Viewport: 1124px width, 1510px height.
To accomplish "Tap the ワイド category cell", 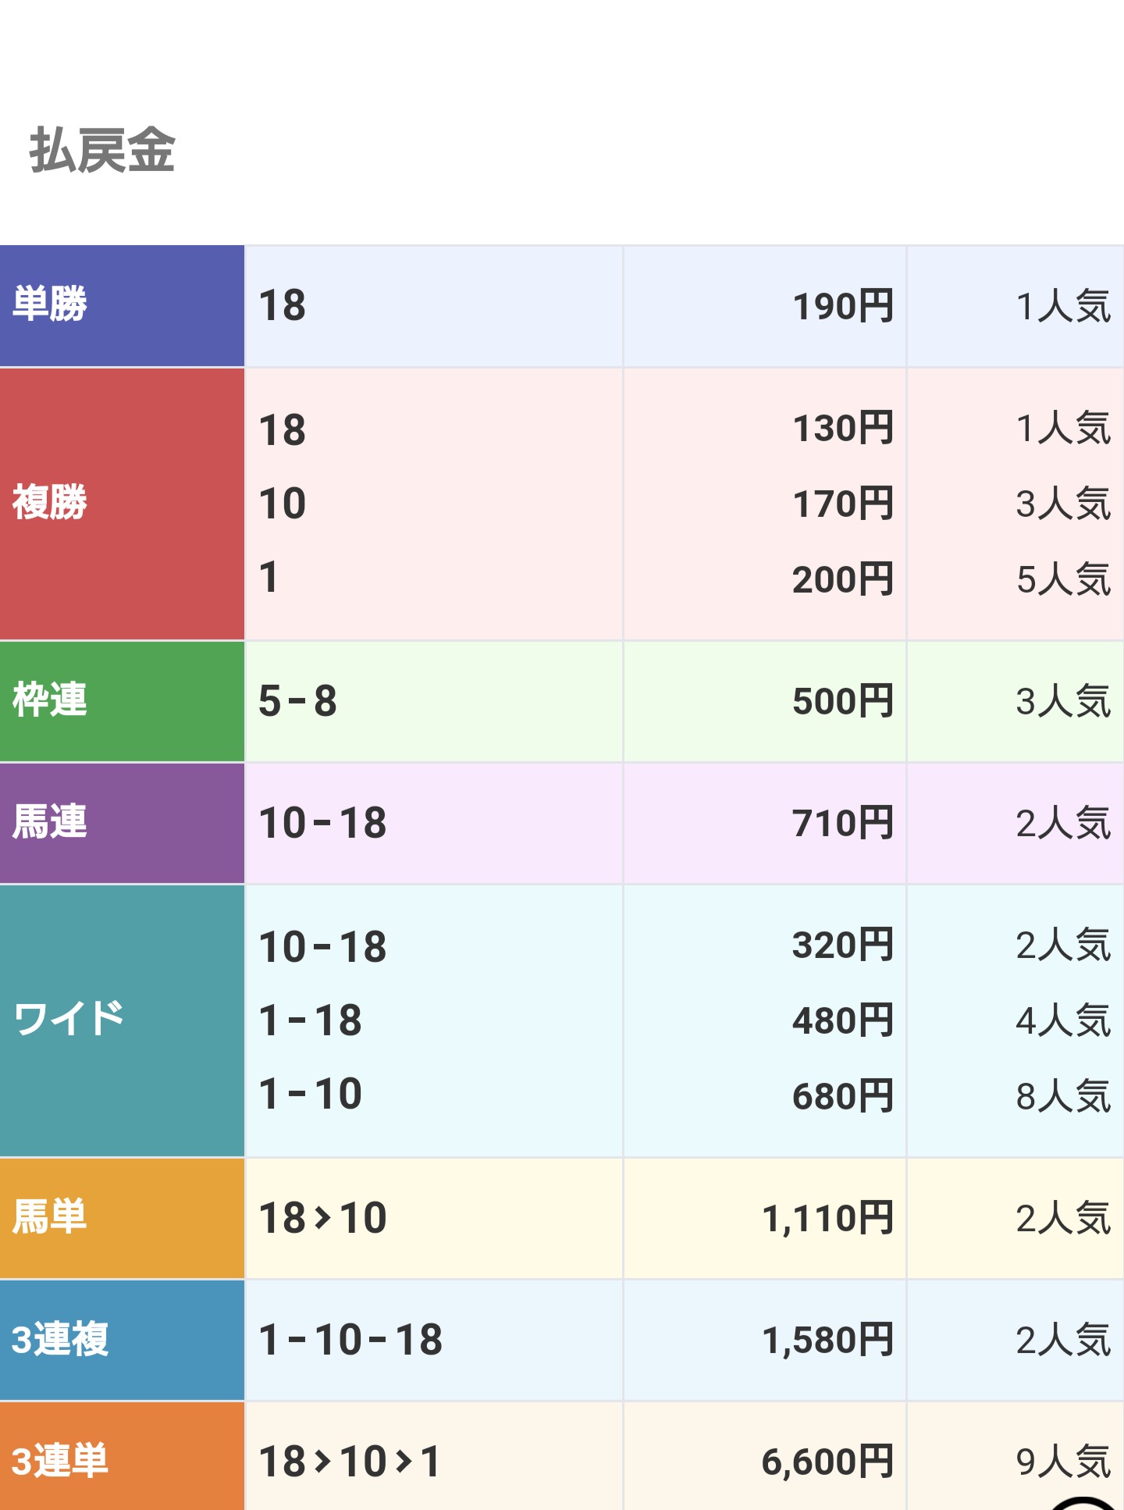I will point(122,1020).
